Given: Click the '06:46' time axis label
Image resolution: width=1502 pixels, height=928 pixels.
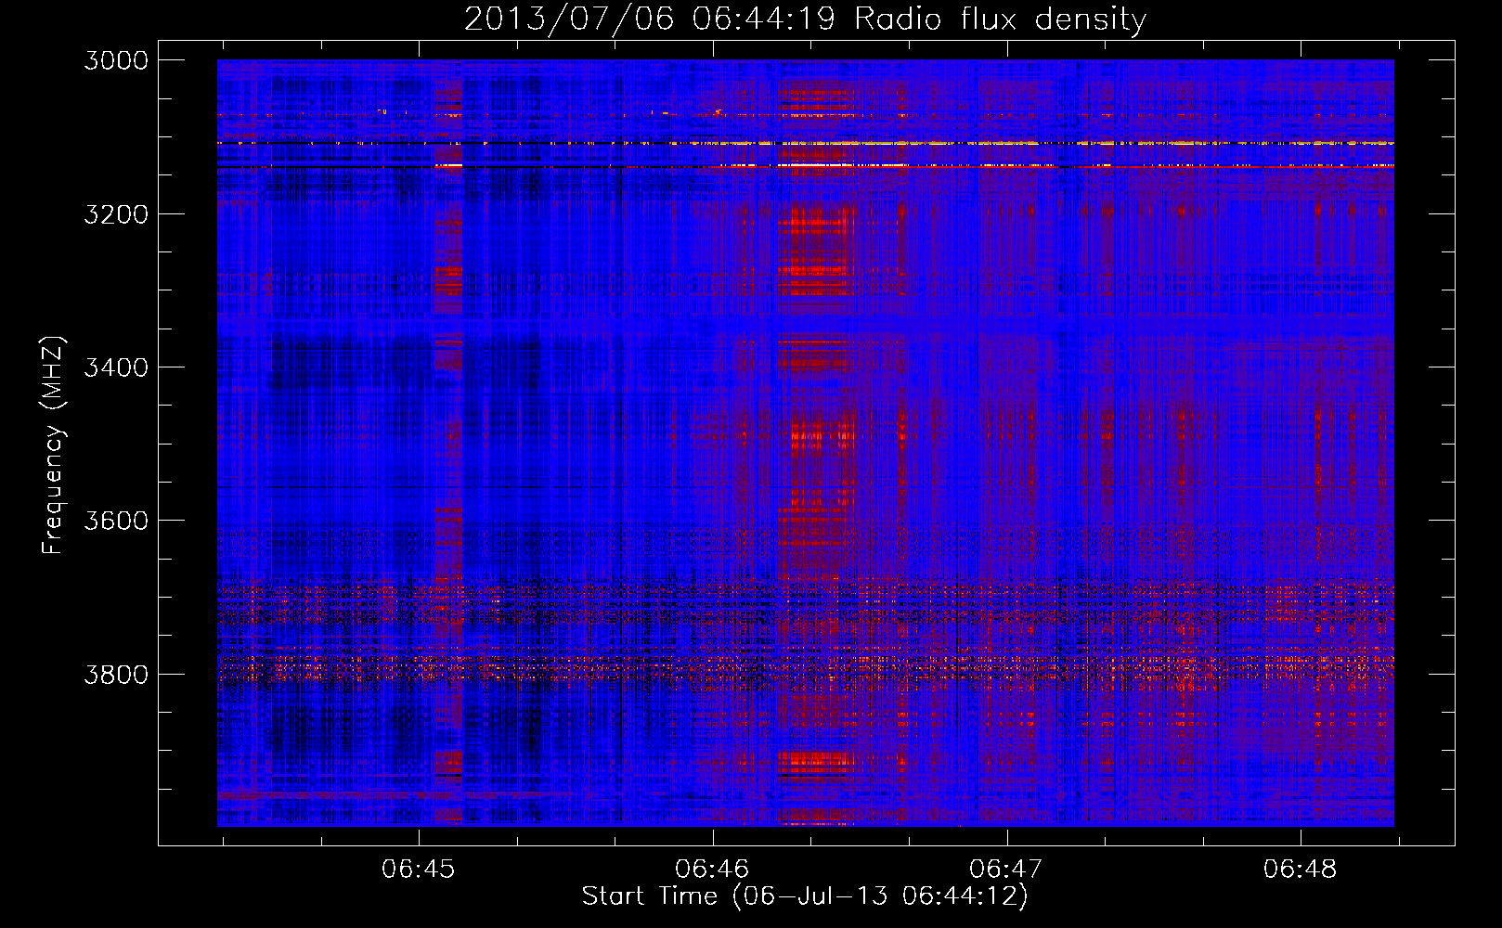Looking at the screenshot, I should (x=712, y=870).
